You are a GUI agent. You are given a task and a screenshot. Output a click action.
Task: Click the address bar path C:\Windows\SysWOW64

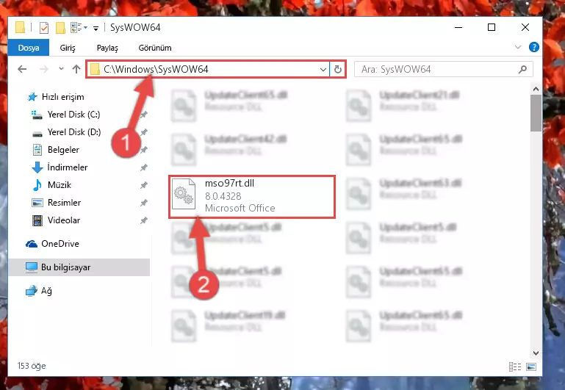tap(156, 69)
